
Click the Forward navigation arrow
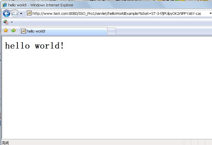pos(15,13)
